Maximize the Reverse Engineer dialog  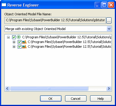(104, 5)
